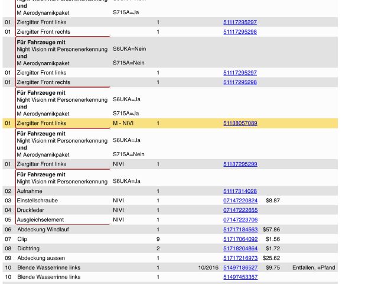The image size is (378, 284).
Task: Click the Entfallen, +Pfand note
Action: pos(313,267)
